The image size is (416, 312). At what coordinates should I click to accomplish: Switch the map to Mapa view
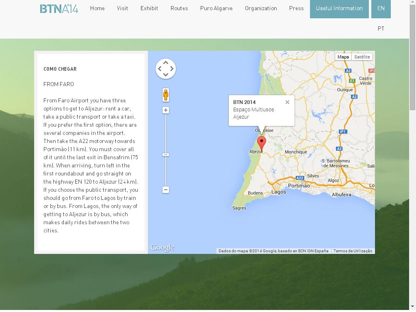pyautogui.click(x=343, y=57)
